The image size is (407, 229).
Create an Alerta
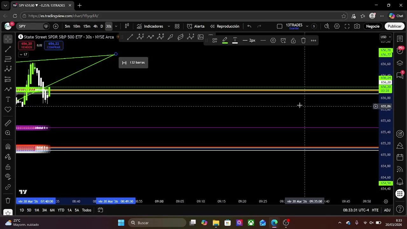196,26
